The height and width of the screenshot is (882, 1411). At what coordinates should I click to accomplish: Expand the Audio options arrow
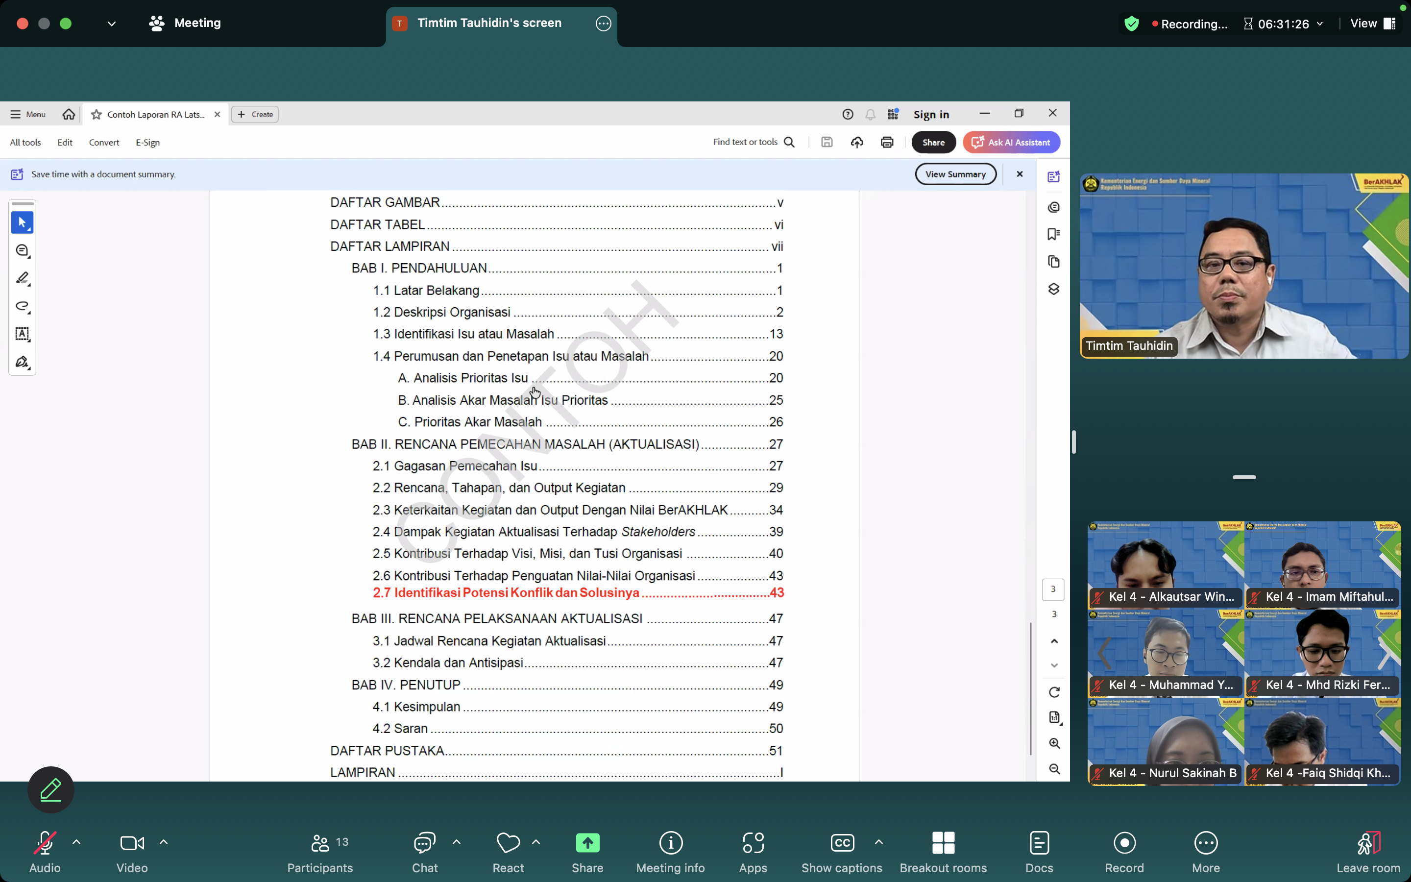click(76, 842)
